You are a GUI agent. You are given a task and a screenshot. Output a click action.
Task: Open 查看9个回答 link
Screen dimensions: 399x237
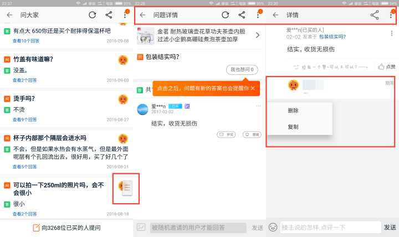click(25, 119)
